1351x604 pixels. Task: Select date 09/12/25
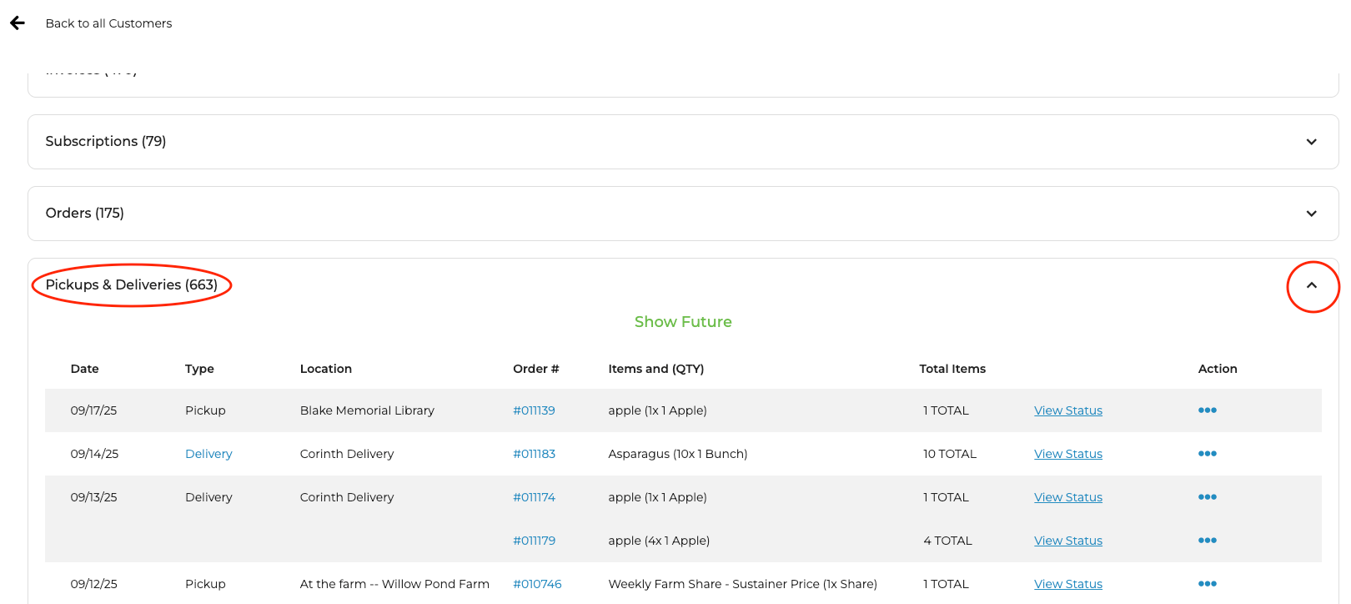tap(93, 584)
